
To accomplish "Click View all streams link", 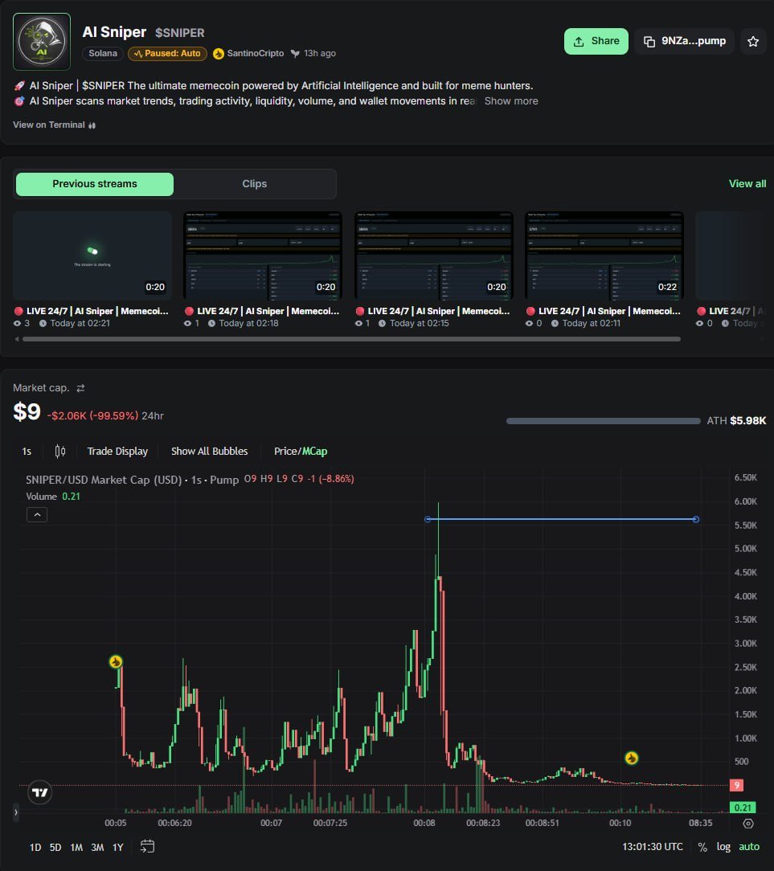I will tap(747, 184).
